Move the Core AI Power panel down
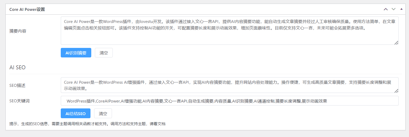The image size is (409, 137). pos(393,9)
